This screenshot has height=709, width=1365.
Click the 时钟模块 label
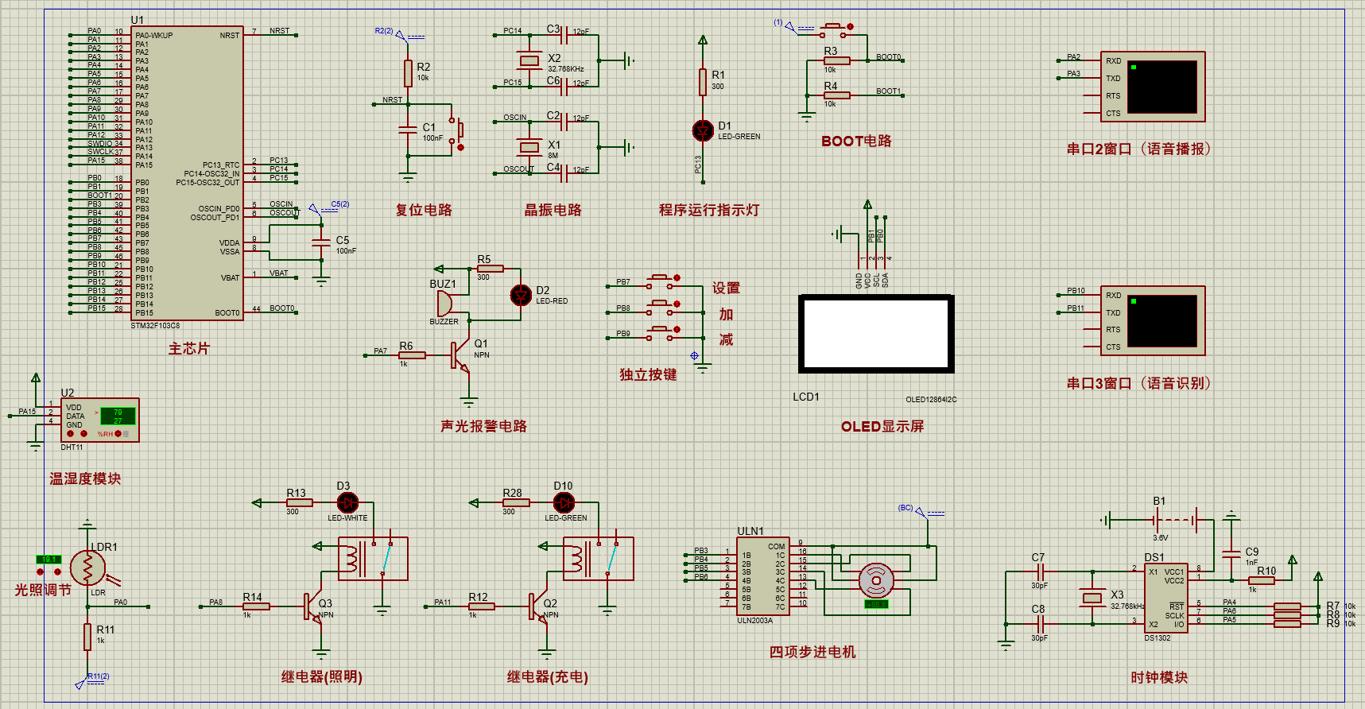[x=1159, y=677]
